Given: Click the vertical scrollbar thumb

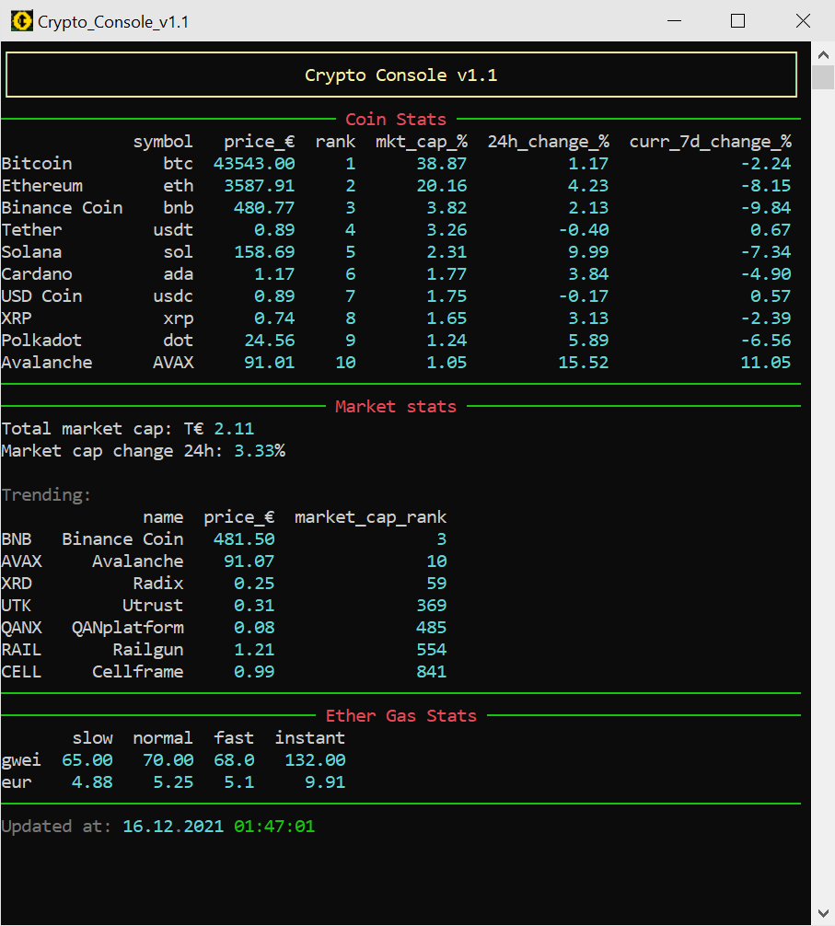Looking at the screenshot, I should click(823, 77).
